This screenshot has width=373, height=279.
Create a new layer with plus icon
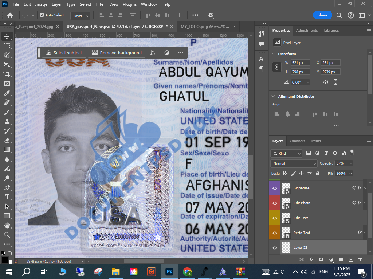(x=351, y=259)
